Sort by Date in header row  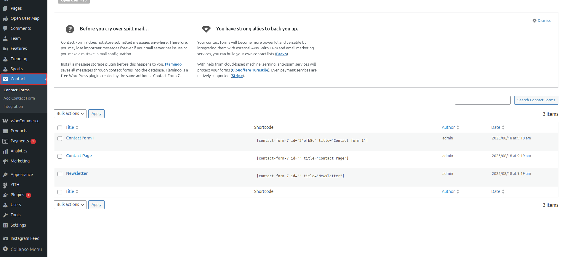point(498,127)
